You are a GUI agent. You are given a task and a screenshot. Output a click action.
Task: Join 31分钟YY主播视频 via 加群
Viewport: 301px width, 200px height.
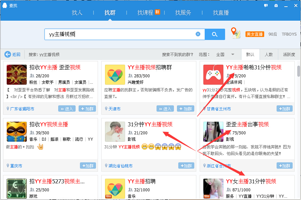186,166
